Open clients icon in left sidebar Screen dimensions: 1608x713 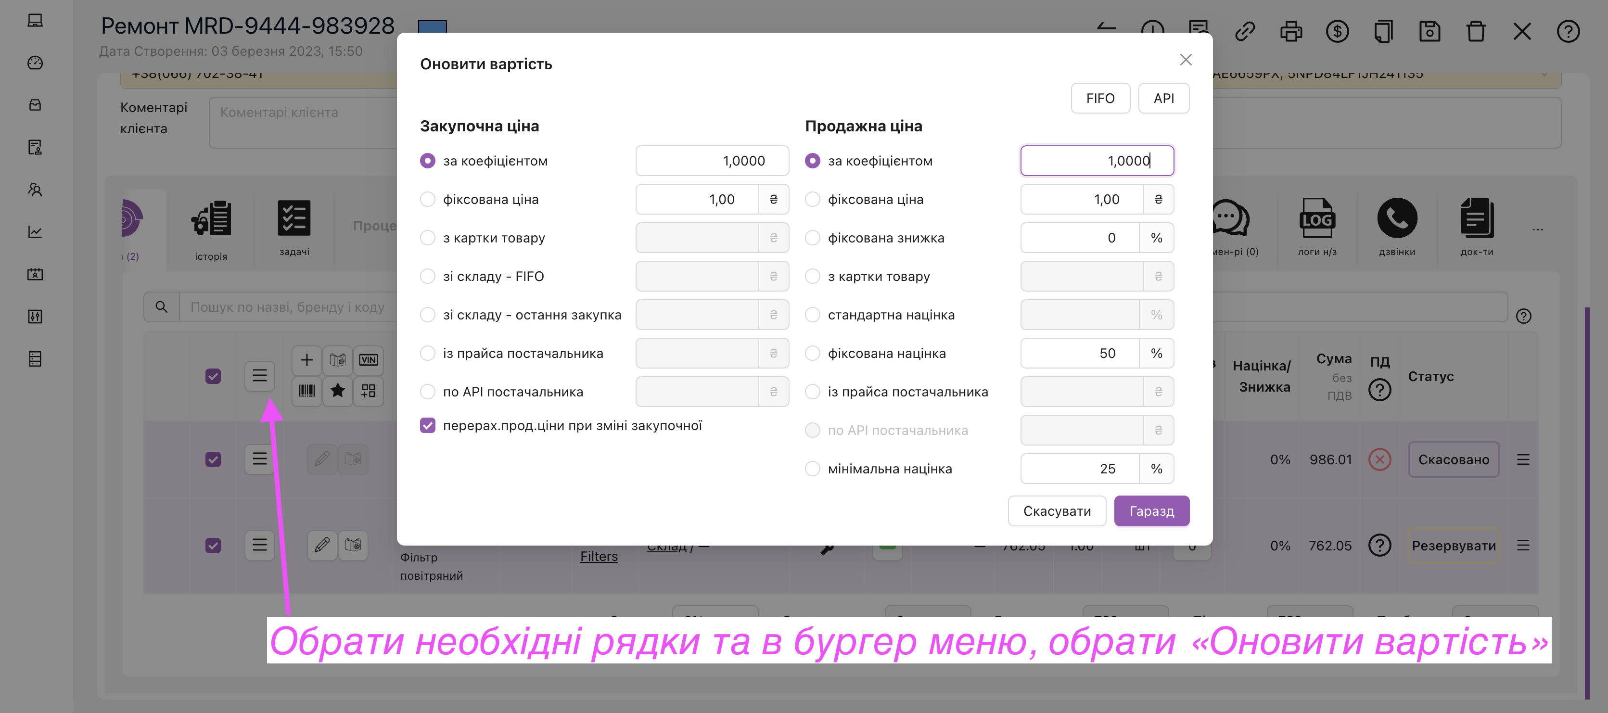pos(35,190)
